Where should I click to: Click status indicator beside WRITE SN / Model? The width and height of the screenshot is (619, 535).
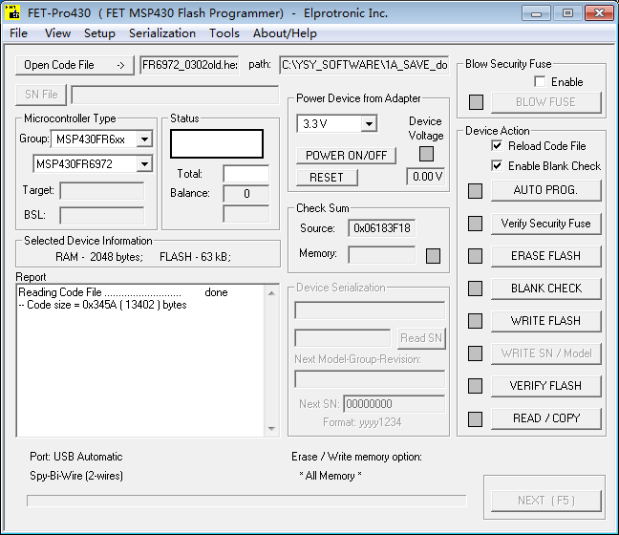(x=475, y=353)
